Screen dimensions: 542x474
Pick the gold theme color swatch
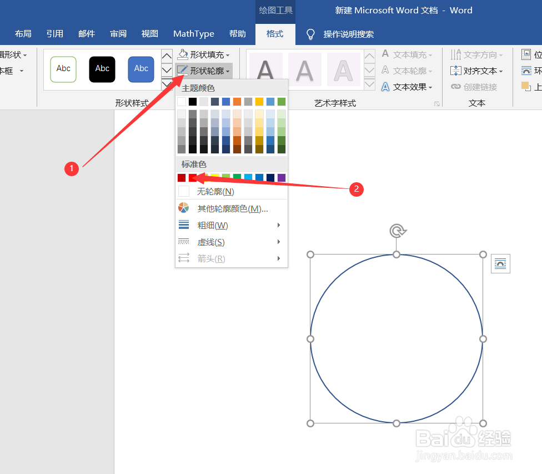tap(259, 102)
